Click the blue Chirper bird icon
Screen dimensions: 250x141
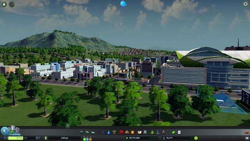coord(123,3)
